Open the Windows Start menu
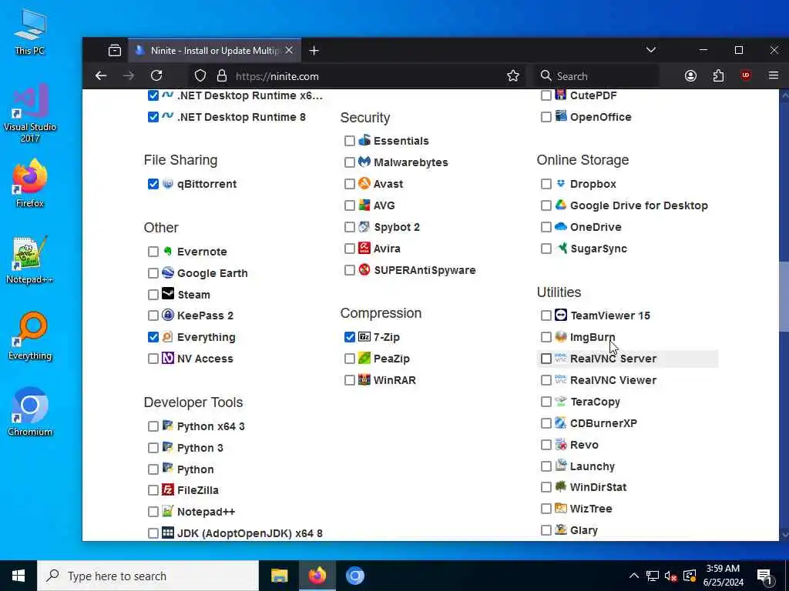Screen dimensions: 789x591 (x=18, y=576)
